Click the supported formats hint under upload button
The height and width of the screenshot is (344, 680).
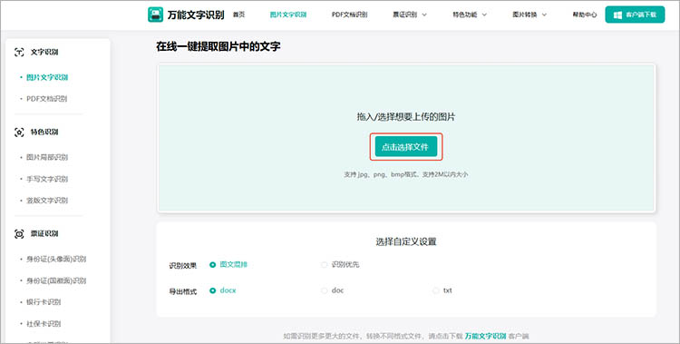pyautogui.click(x=406, y=174)
